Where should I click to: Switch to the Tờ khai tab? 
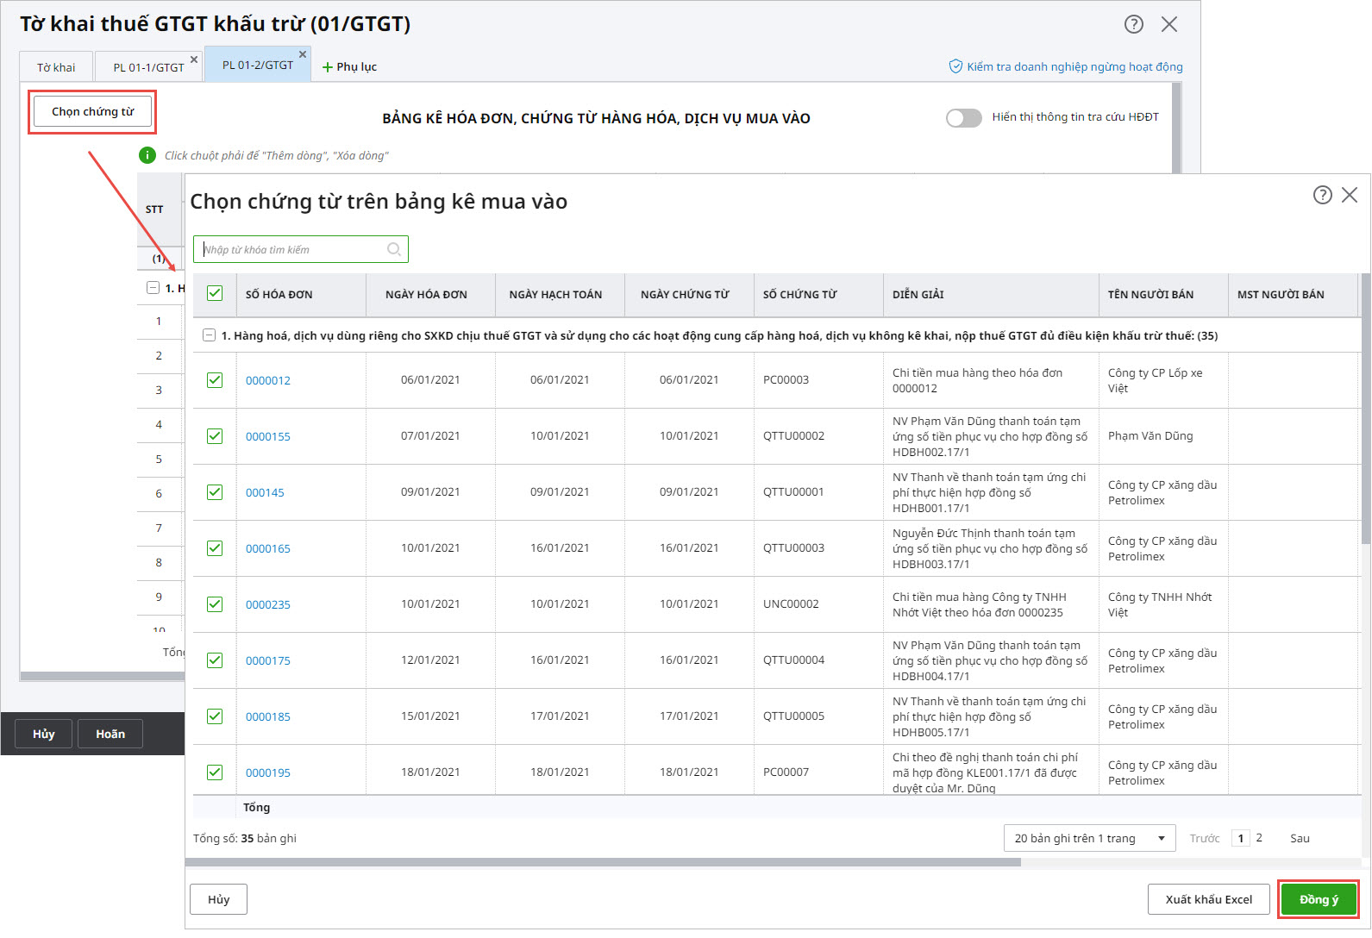click(56, 67)
